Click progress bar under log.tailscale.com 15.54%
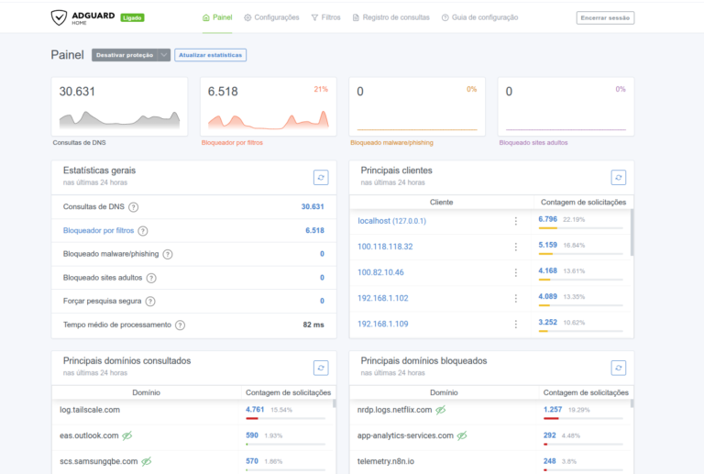The width and height of the screenshot is (704, 474). coord(286,418)
